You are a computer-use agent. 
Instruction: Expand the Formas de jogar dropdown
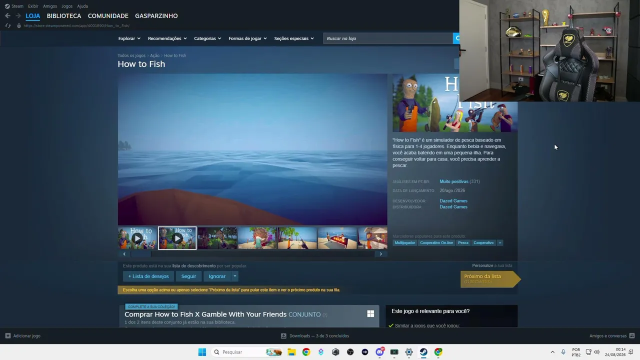pyautogui.click(x=248, y=38)
